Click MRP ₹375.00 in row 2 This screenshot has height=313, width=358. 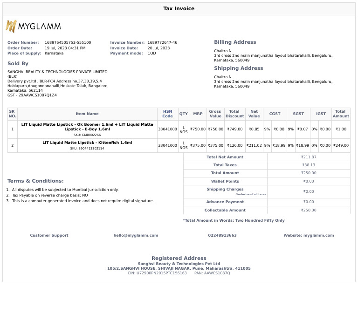click(198, 145)
